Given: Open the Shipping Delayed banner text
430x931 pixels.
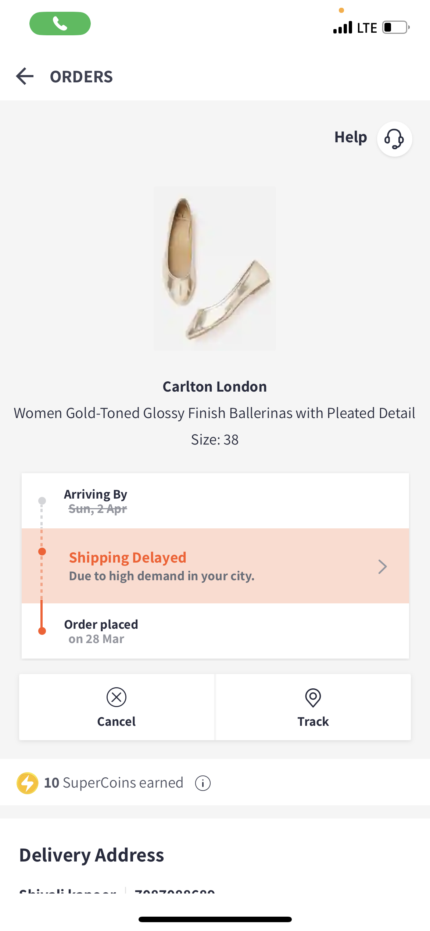Looking at the screenshot, I should click(x=162, y=566).
